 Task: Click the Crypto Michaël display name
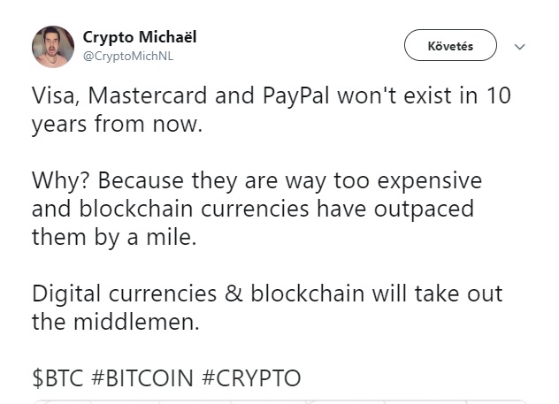click(x=140, y=38)
